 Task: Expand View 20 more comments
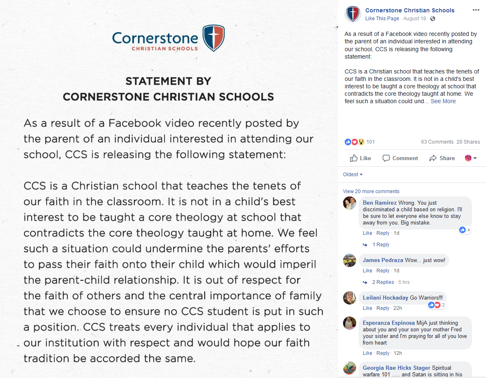click(371, 191)
